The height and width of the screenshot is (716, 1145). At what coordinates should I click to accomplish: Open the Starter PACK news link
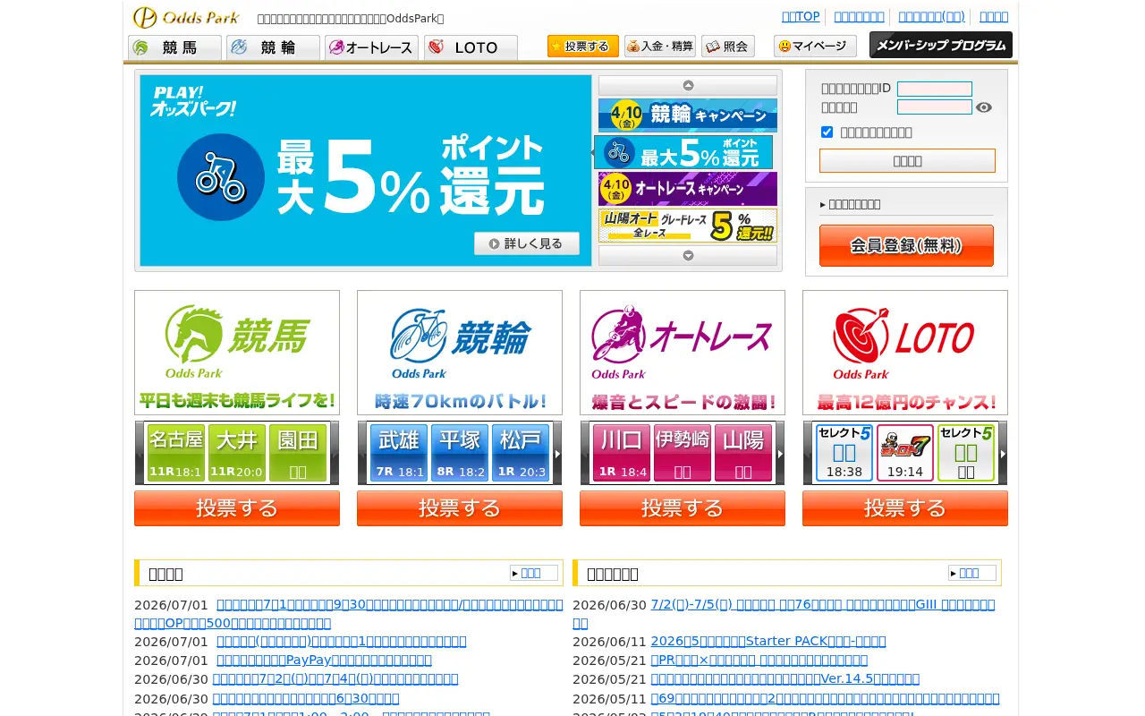point(768,641)
